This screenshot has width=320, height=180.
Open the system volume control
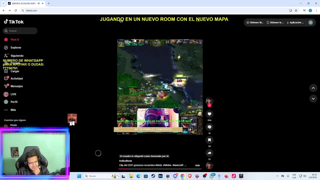pos(304,176)
